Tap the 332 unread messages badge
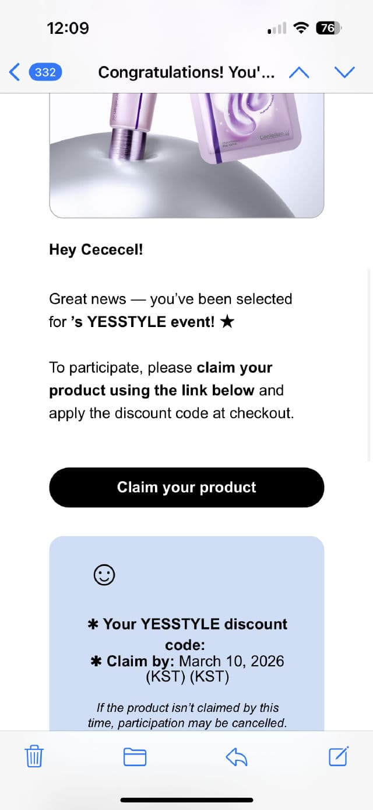This screenshot has height=810, width=373. click(x=45, y=72)
